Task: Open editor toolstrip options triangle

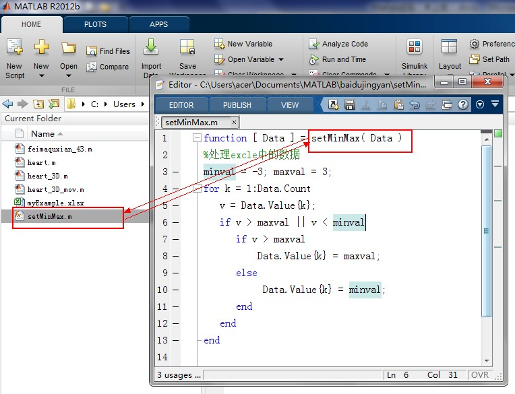Action: pos(495,104)
